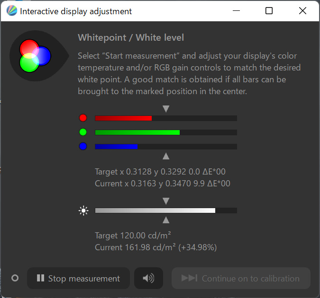Click the green channel dot icon

pyautogui.click(x=83, y=132)
